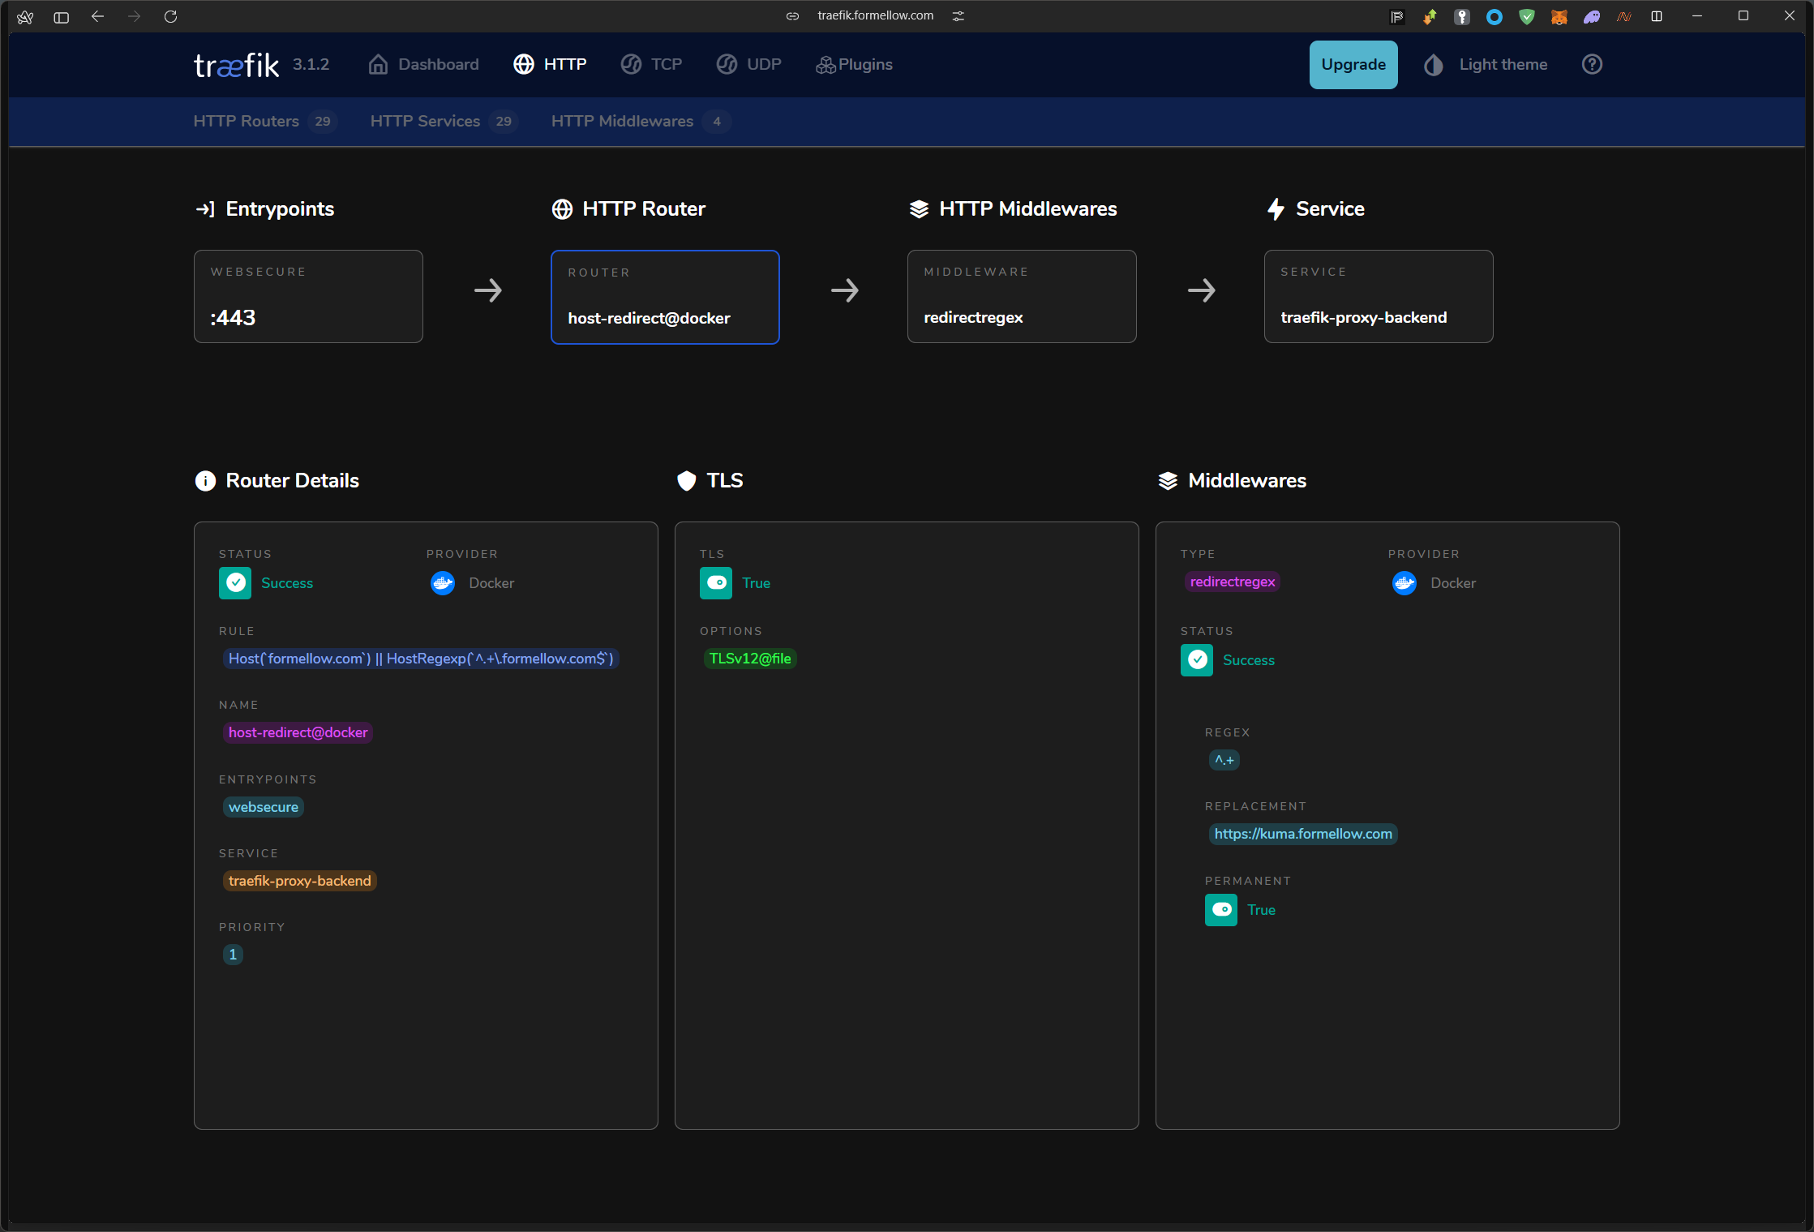Click the host-redirect@docker name tag
Screen dimensions: 1814x1232
coord(298,732)
